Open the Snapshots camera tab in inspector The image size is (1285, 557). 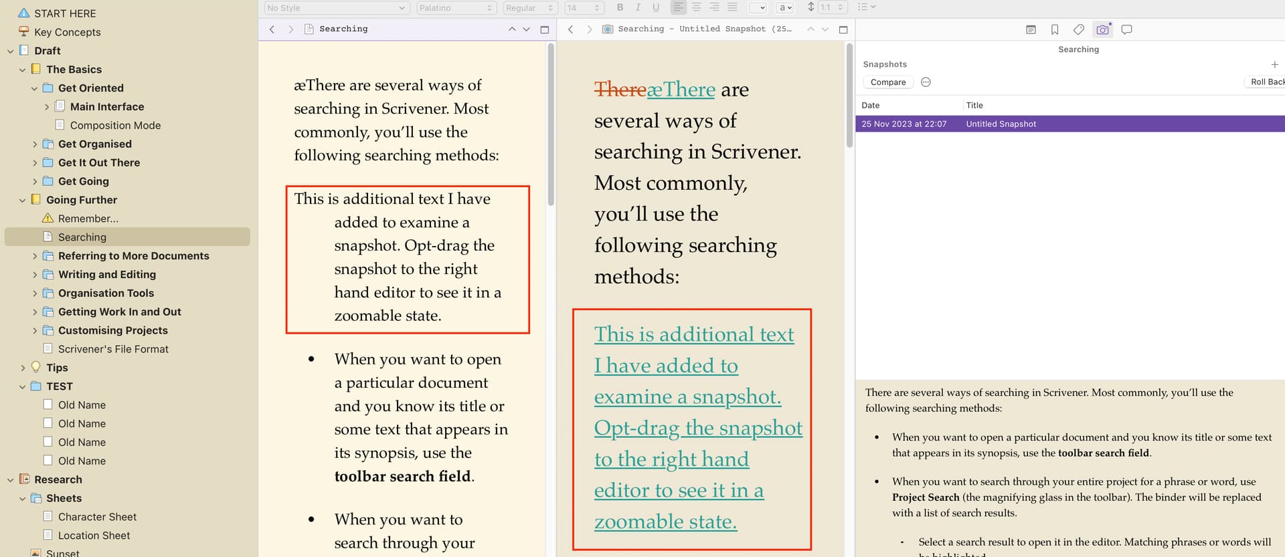pos(1102,29)
